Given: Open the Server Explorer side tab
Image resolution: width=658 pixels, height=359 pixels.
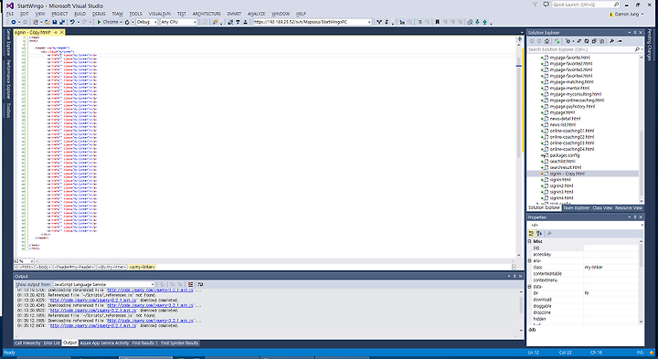Looking at the screenshot, I should click(8, 43).
